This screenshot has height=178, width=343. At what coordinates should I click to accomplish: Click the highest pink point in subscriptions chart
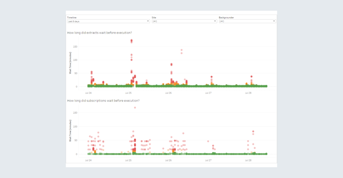[135, 108]
